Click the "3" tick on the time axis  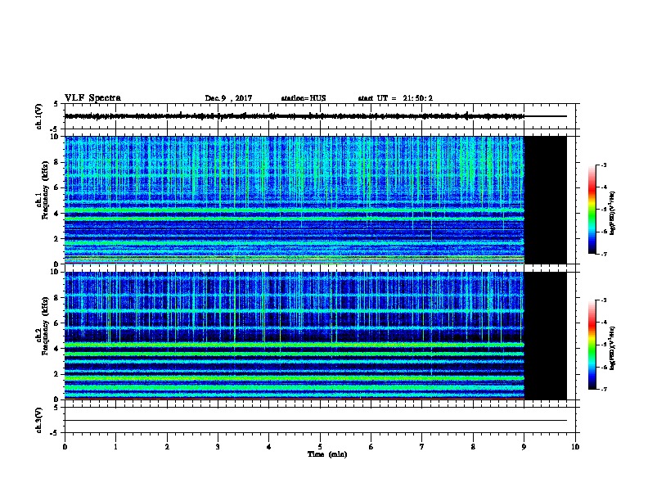point(218,447)
